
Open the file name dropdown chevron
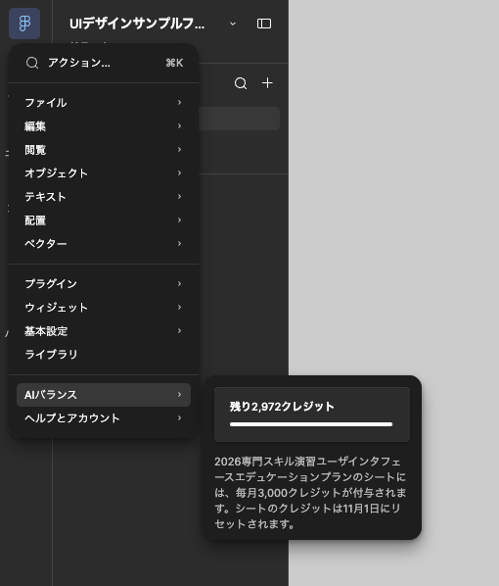(233, 24)
